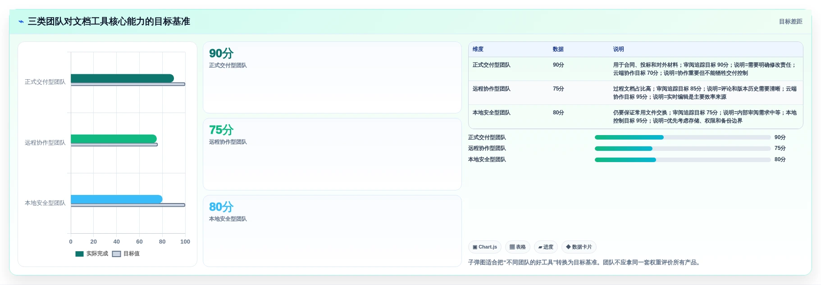Viewport: 821px width, 285px height.
Task: Select the 75分 data card
Action: (332, 154)
